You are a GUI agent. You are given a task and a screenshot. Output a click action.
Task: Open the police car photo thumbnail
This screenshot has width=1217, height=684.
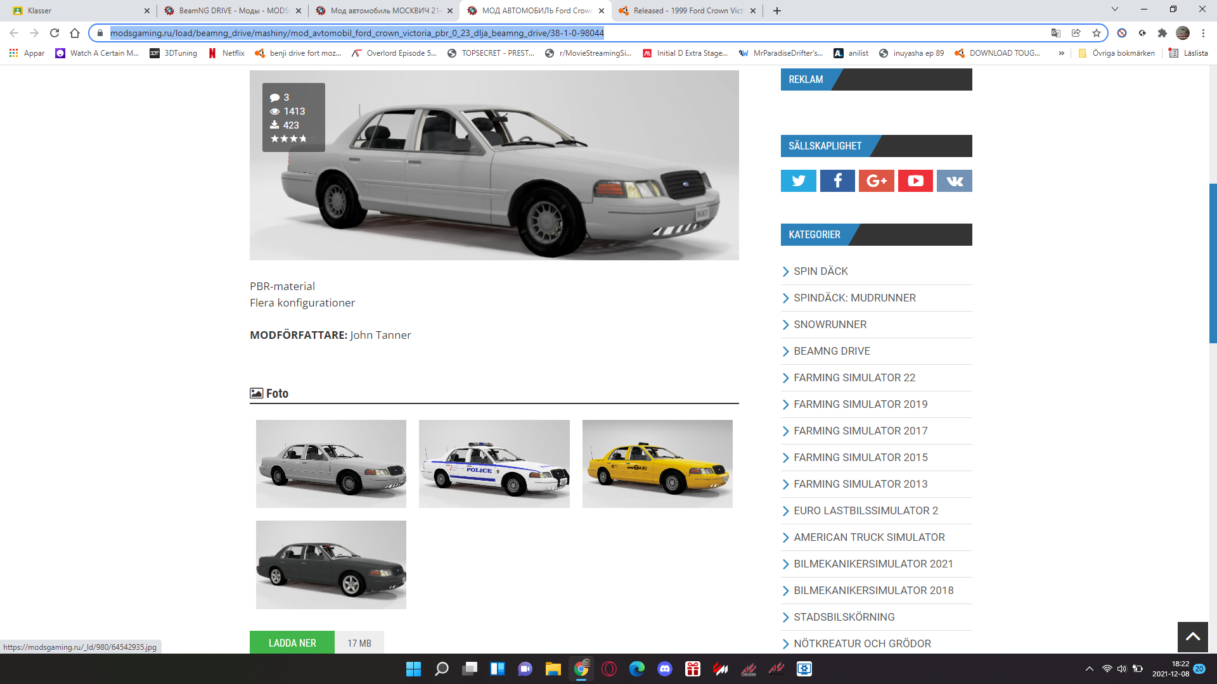click(x=494, y=464)
